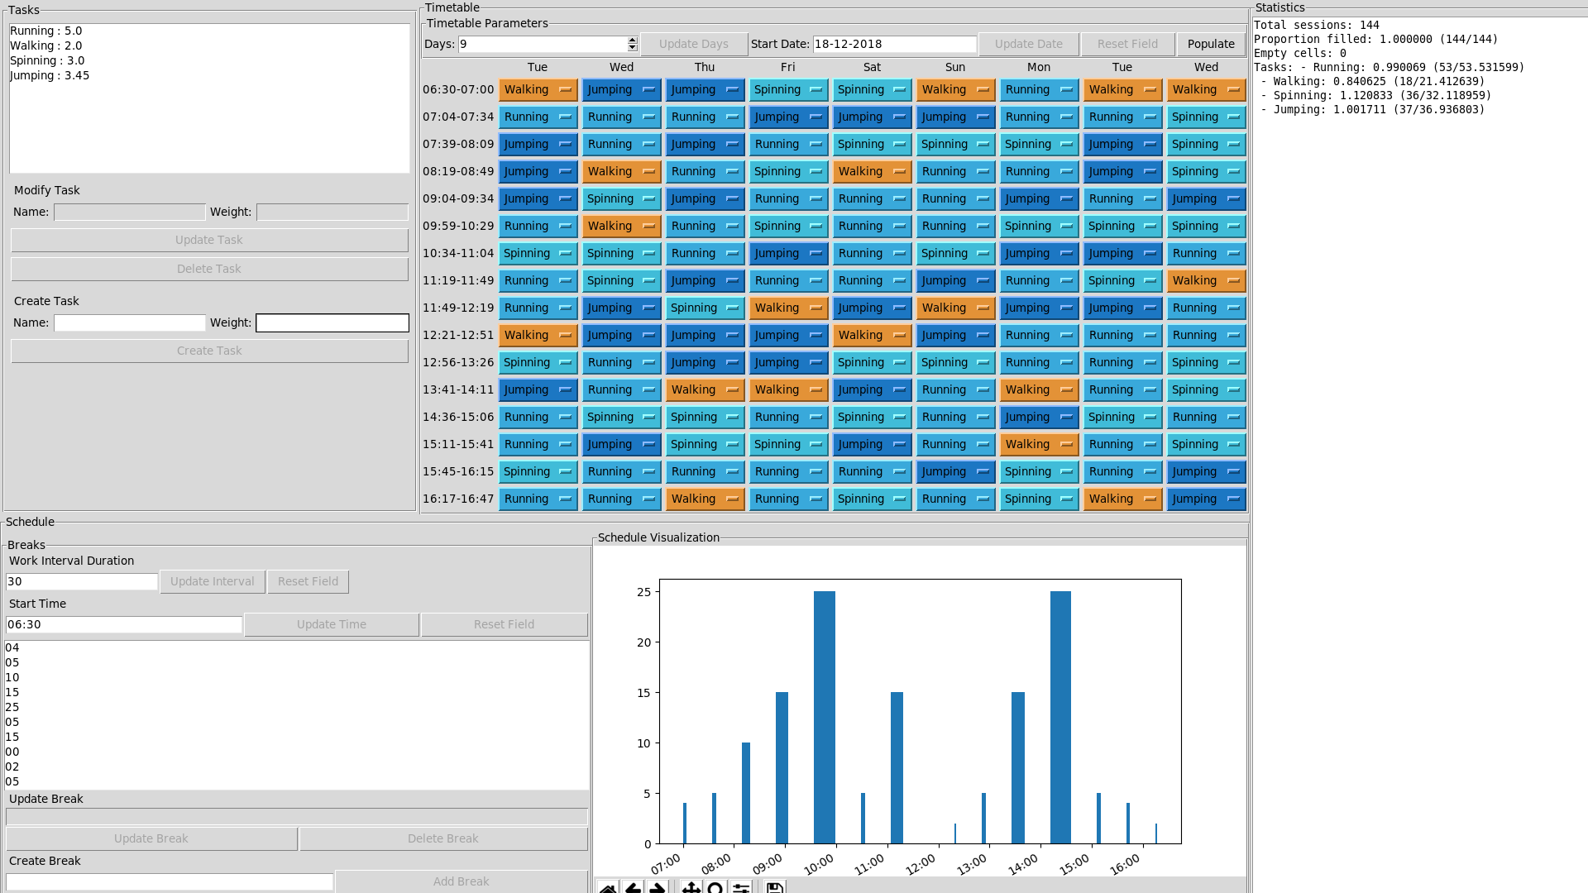Image resolution: width=1588 pixels, height=893 pixels.
Task: Open the Configure subplots sliders icon
Action: [741, 889]
